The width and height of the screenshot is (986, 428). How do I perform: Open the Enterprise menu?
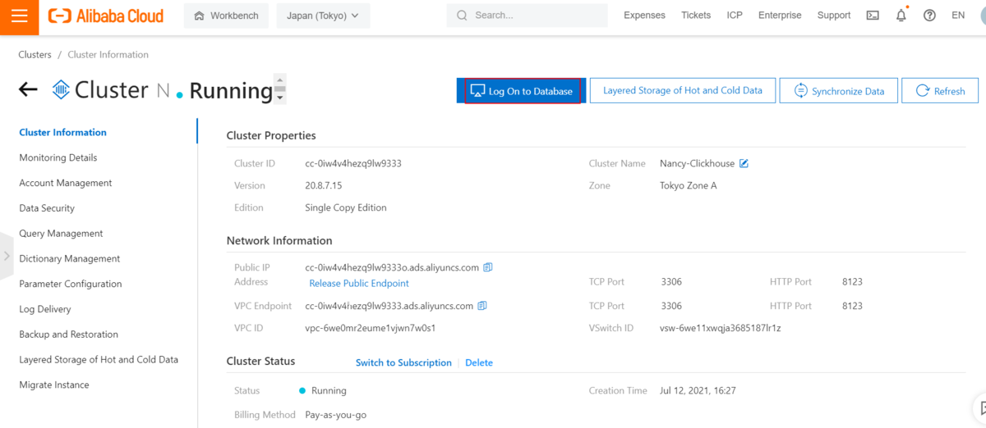(x=780, y=16)
